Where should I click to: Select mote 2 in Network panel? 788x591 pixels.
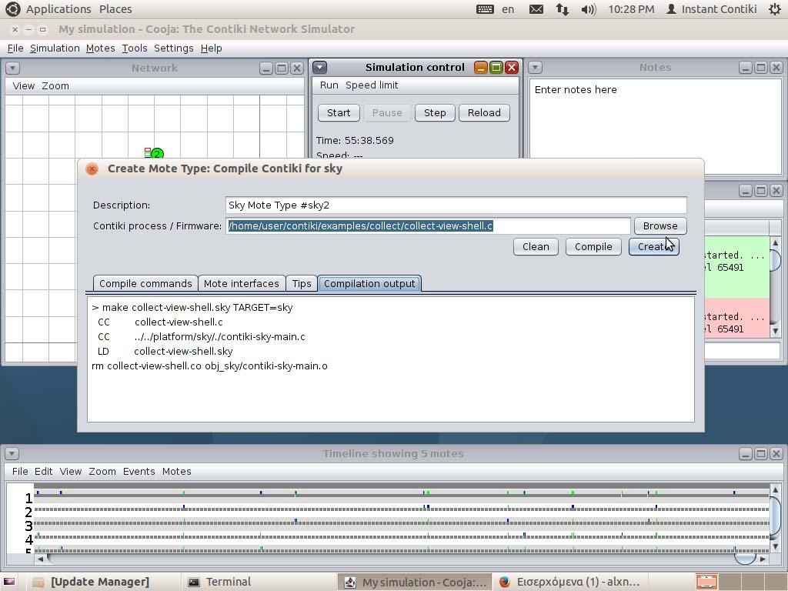(157, 154)
